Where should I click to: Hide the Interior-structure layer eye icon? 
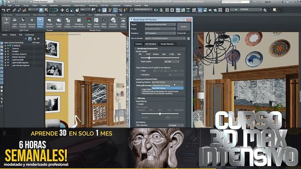8,57
